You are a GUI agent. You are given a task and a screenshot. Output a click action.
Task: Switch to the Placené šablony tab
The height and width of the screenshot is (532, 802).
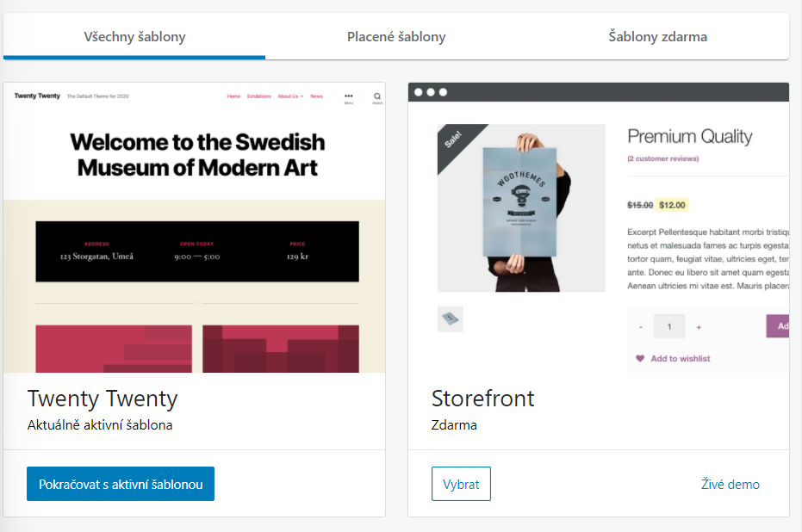pyautogui.click(x=396, y=36)
